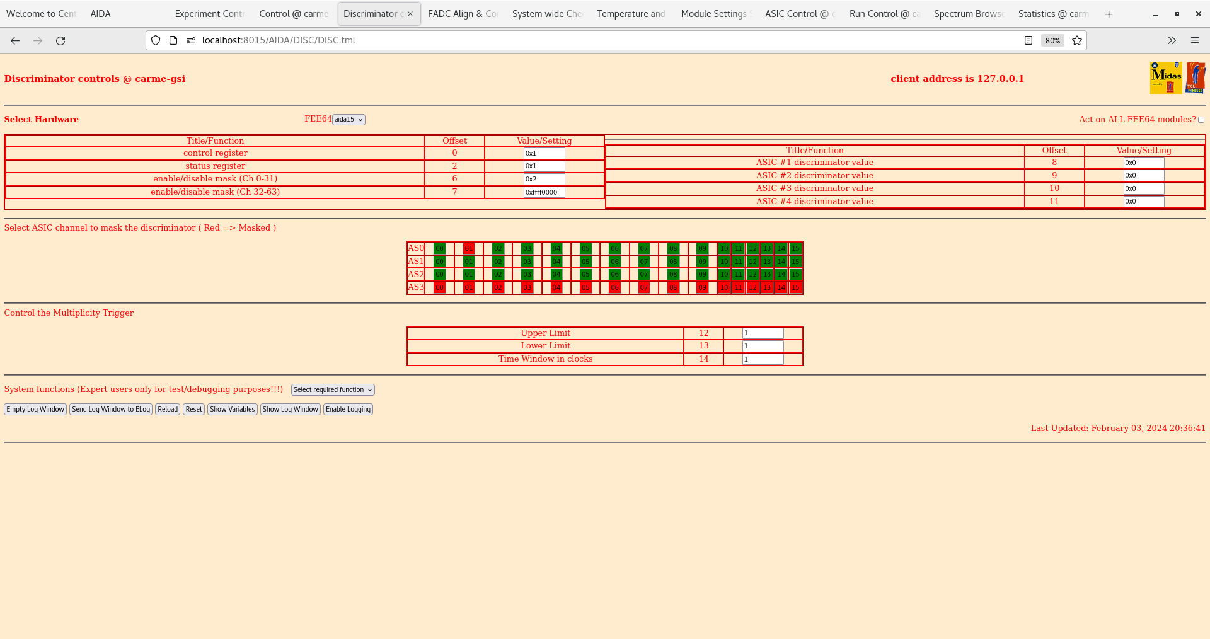Open new browser tab with plus icon
The width and height of the screenshot is (1210, 639).
[1109, 14]
